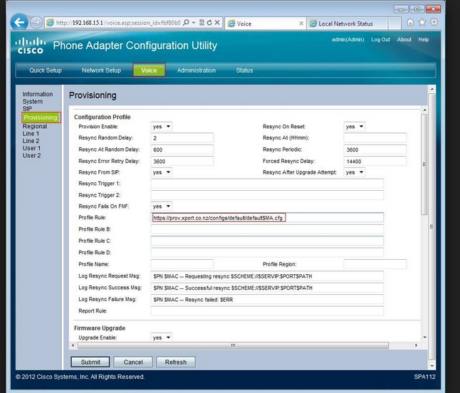Click the browser Forward arrow button
460x393 pixels.
36,23
